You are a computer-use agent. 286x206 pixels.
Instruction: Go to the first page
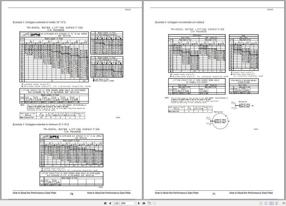pyautogui.click(x=105, y=203)
